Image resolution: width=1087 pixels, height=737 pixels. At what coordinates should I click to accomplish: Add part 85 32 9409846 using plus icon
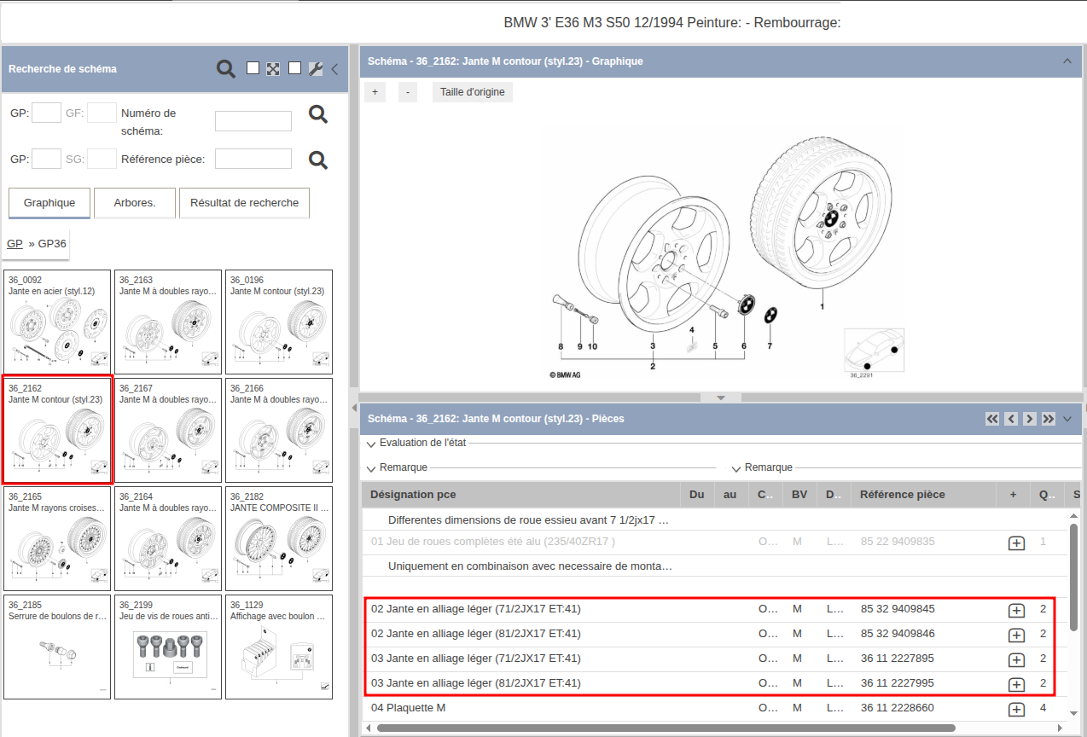pos(1016,635)
